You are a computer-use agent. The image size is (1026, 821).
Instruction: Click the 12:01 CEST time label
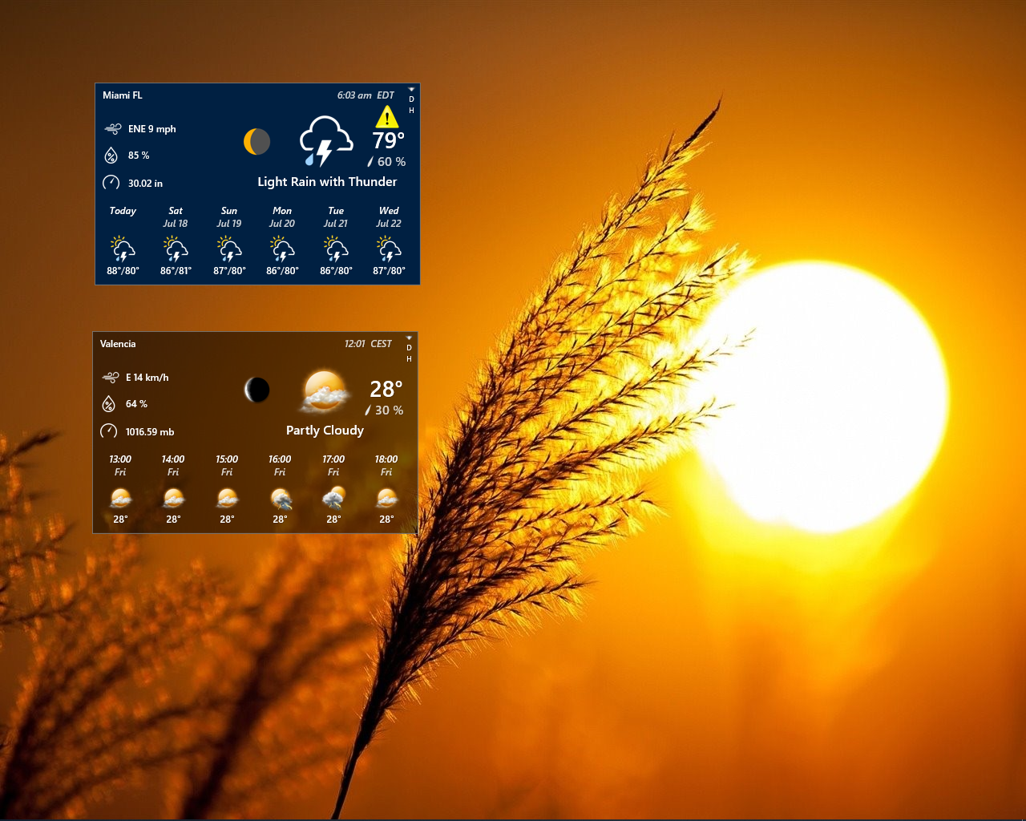tap(368, 344)
